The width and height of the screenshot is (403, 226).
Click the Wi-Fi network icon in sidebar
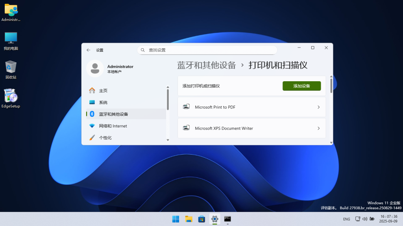point(92,126)
